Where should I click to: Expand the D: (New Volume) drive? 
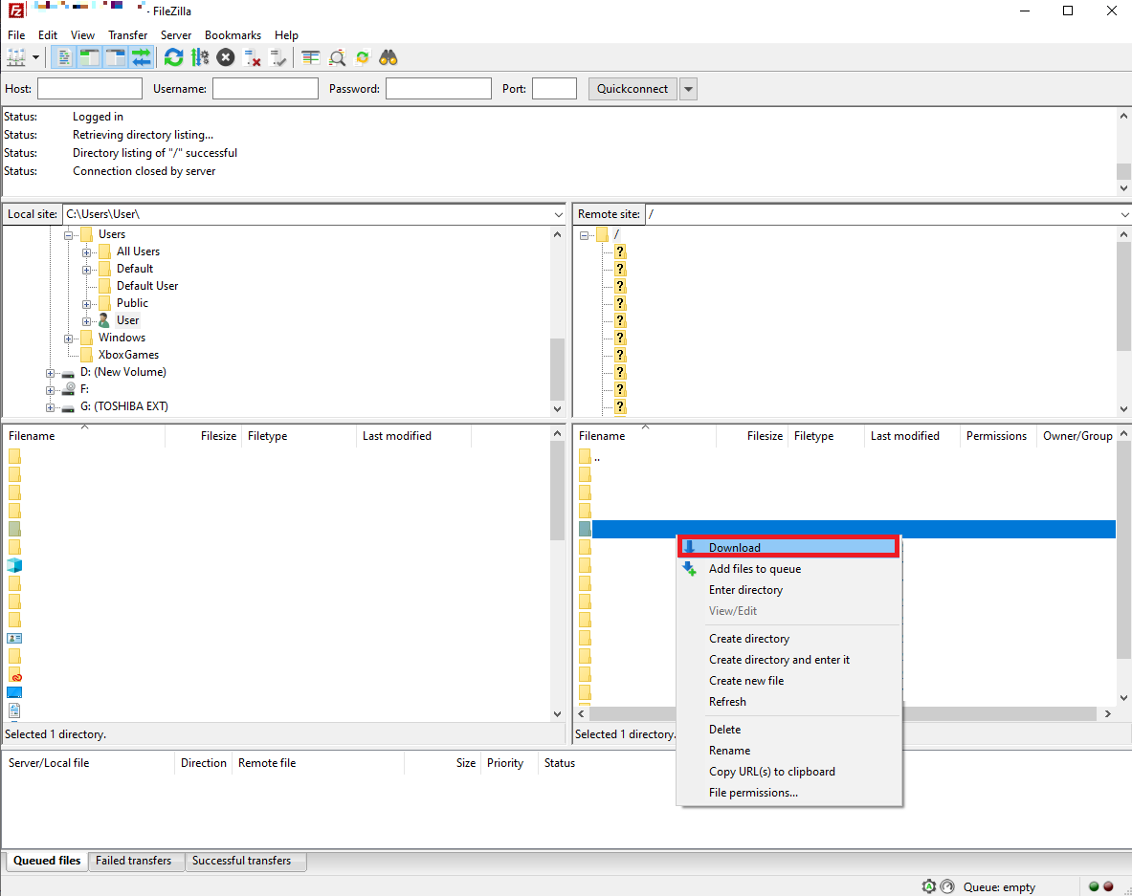click(50, 374)
